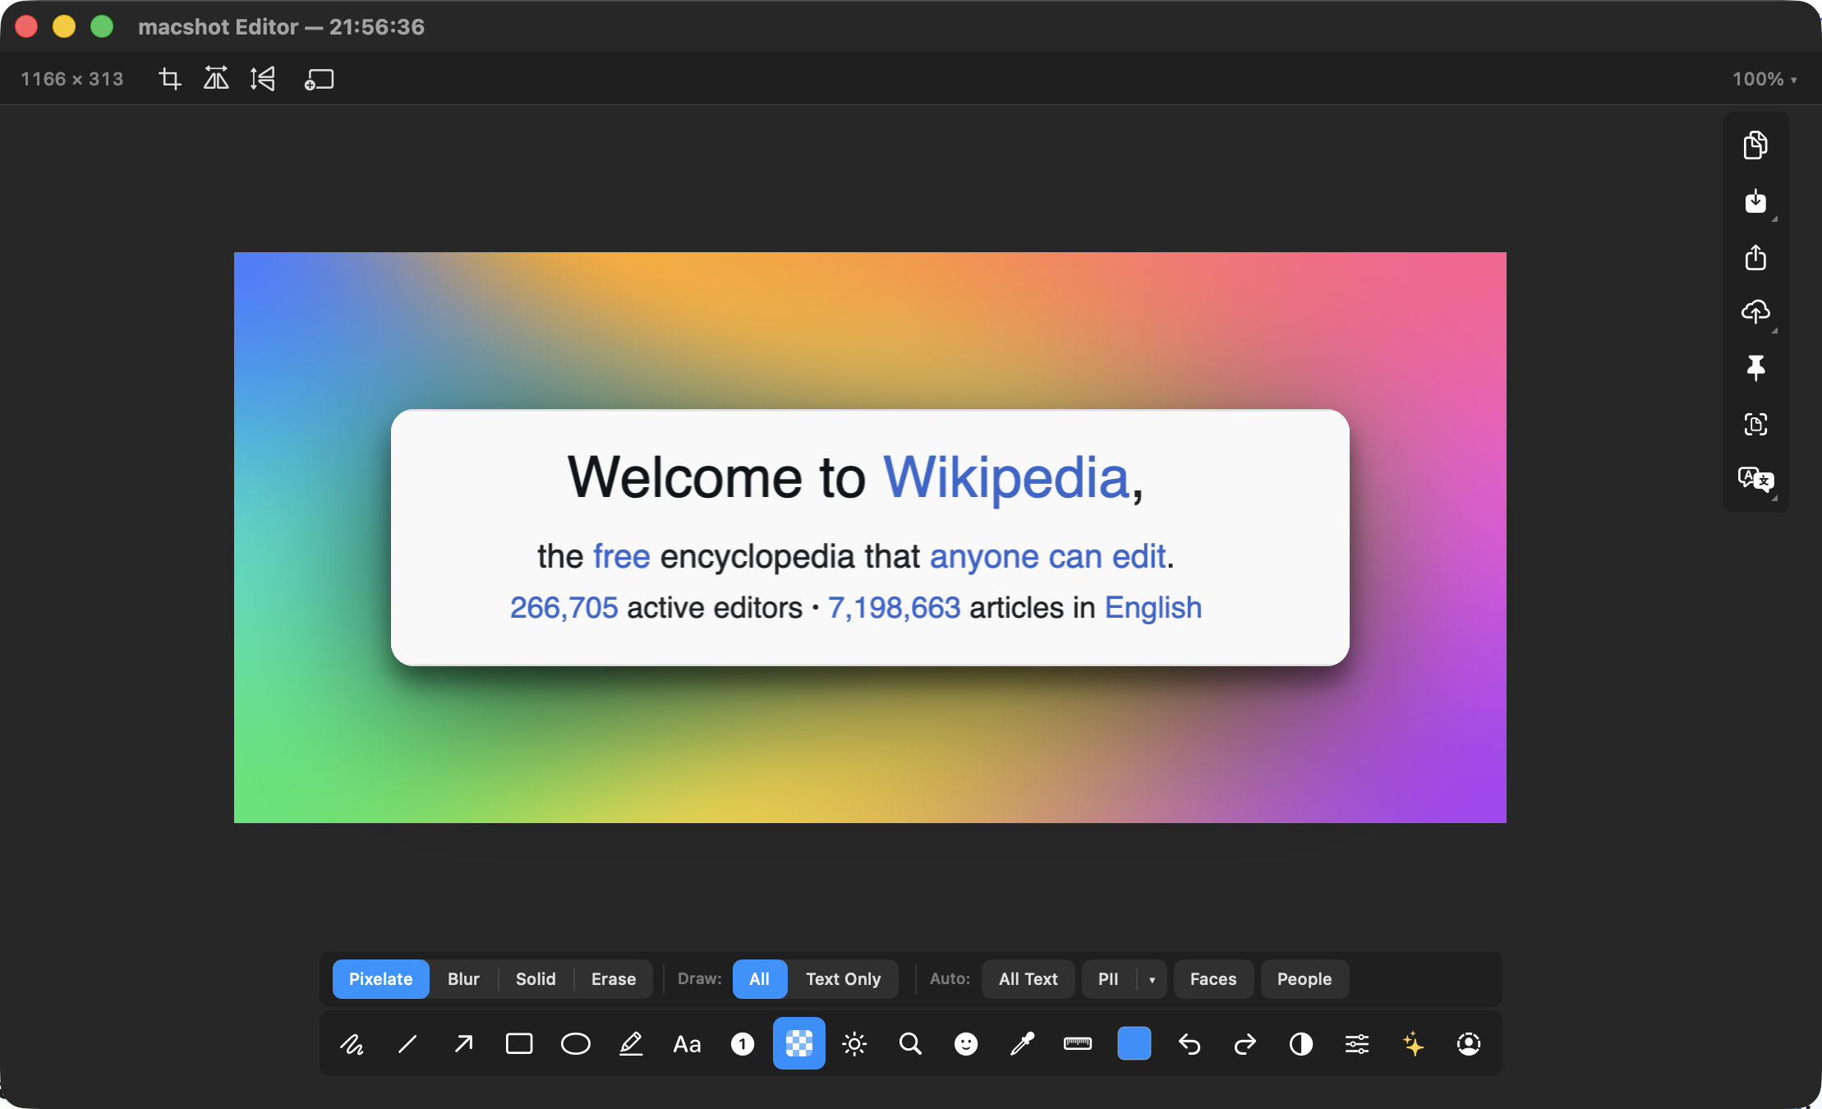Switch redaction mode to Solid

click(x=536, y=979)
